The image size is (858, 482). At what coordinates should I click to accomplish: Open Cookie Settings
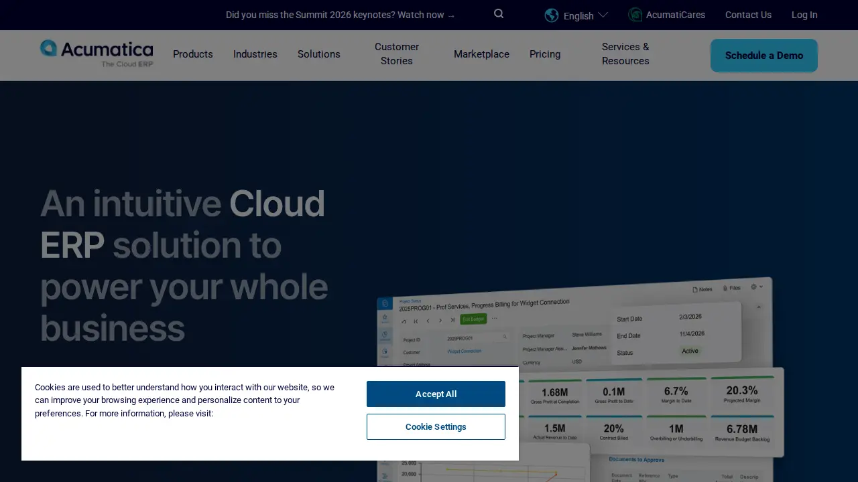436,426
